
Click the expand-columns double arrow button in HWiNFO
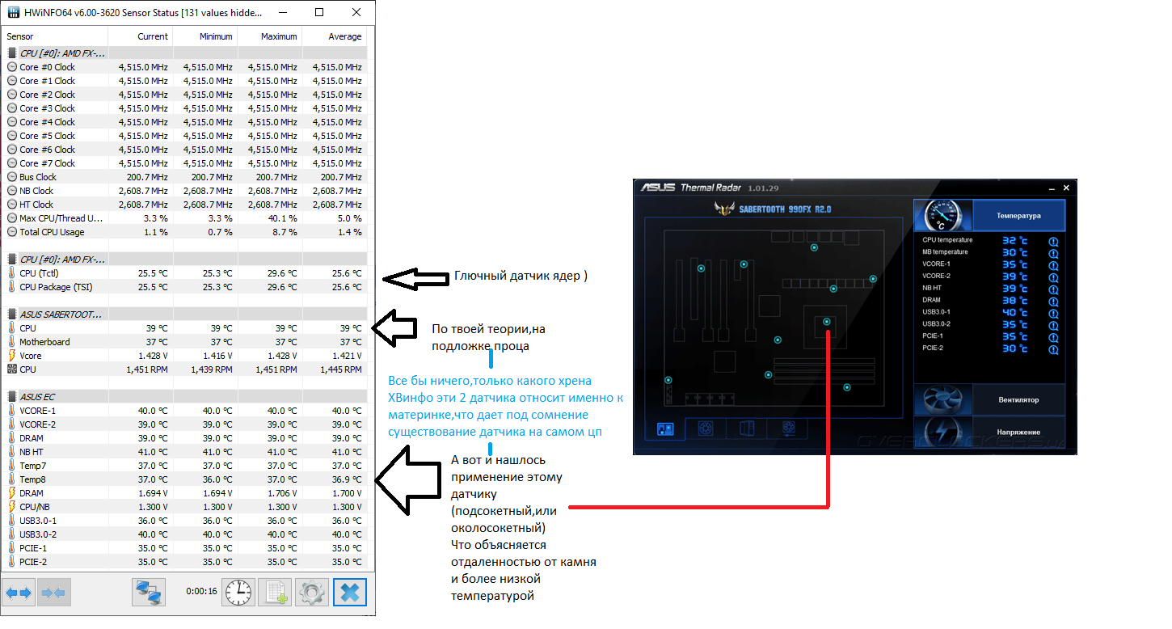19,593
